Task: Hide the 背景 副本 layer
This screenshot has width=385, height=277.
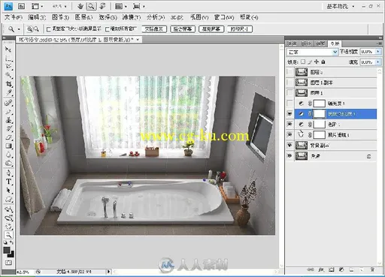Action: (x=290, y=145)
